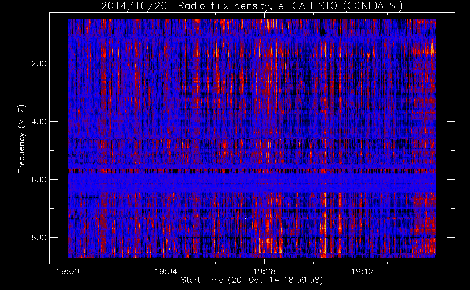
Task: Click the Start Time axis label
Action: click(x=252, y=280)
